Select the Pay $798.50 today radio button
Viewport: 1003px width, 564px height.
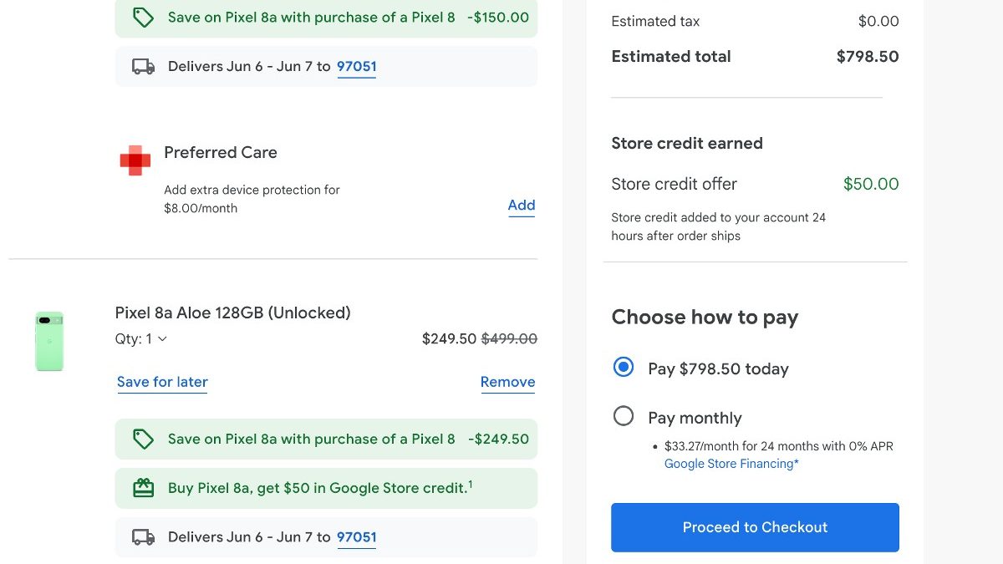624,368
